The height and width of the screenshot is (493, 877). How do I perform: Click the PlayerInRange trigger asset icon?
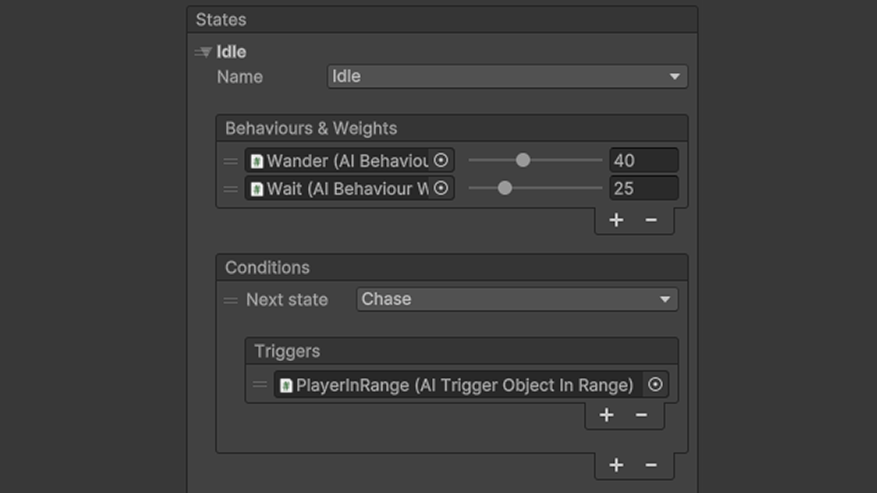(x=286, y=385)
